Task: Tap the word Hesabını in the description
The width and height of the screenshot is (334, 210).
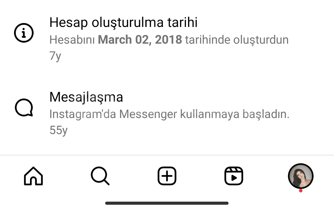Action: coord(72,40)
